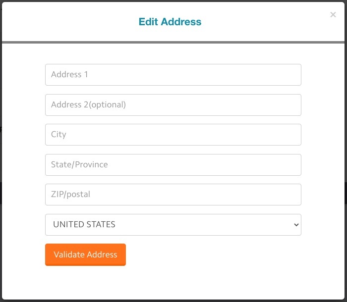
Task: Click the orange Validate Address label
Action: pyautogui.click(x=85, y=254)
